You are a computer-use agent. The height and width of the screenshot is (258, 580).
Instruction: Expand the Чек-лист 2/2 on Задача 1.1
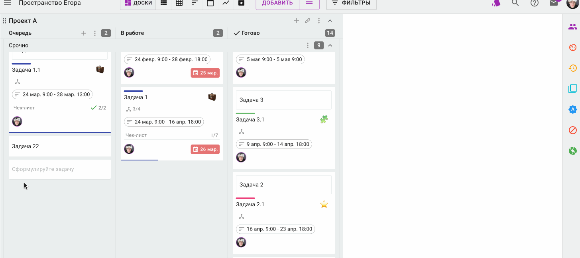60,108
